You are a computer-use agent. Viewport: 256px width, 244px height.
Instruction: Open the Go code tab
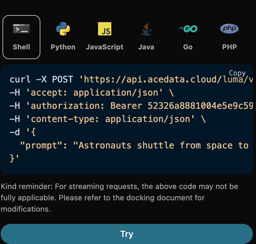[x=188, y=37]
